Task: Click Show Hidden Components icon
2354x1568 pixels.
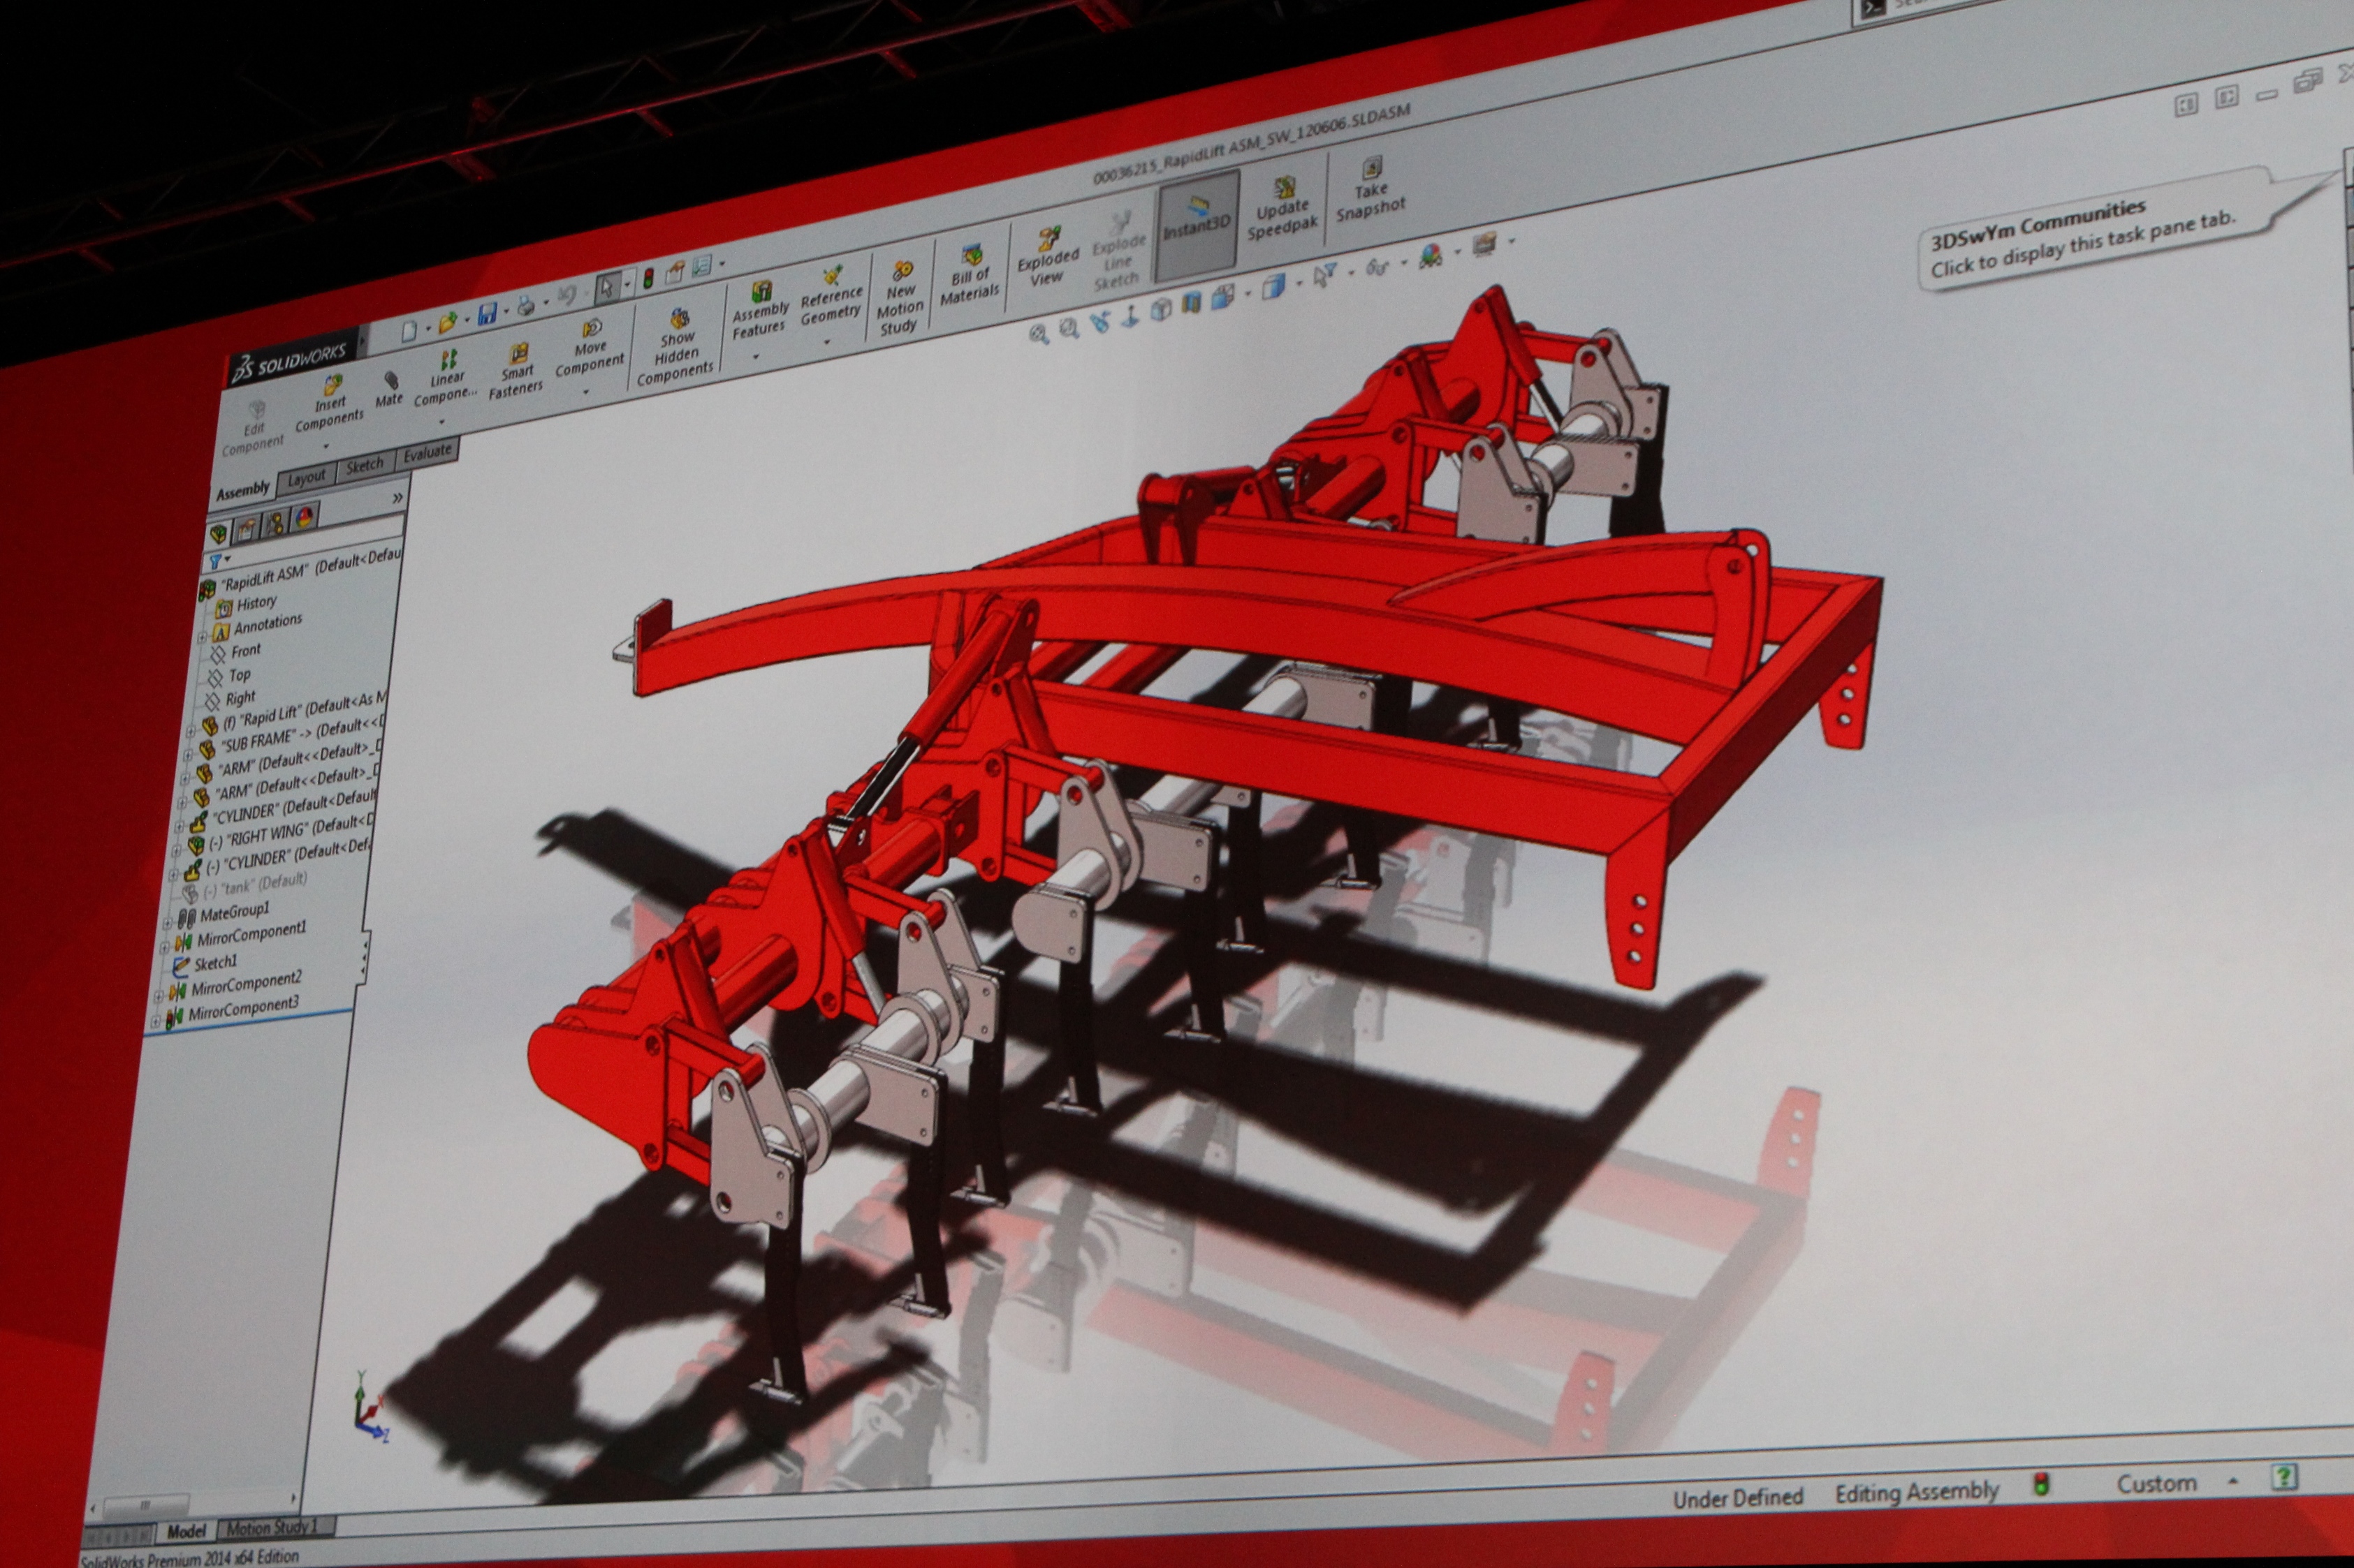Action: click(679, 321)
